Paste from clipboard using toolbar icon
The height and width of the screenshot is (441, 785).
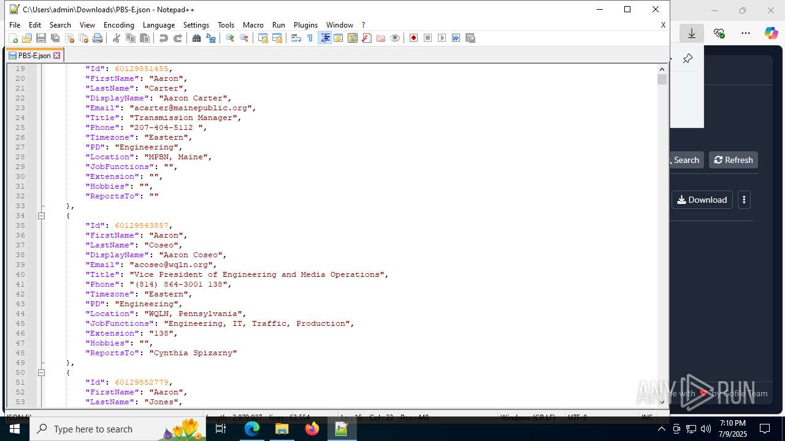pos(145,38)
